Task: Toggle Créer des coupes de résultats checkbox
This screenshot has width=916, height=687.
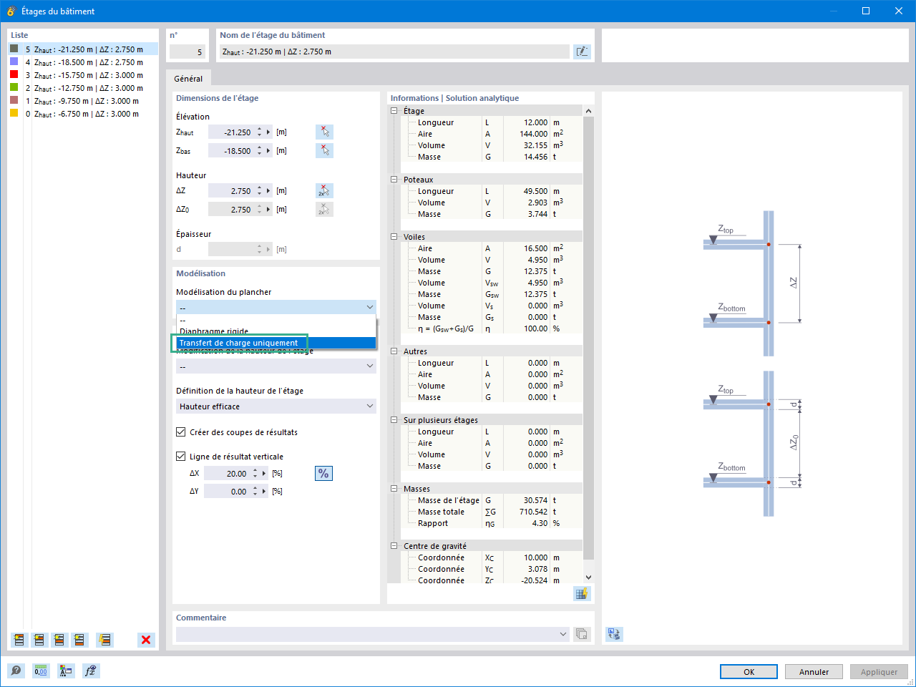Action: click(x=181, y=432)
